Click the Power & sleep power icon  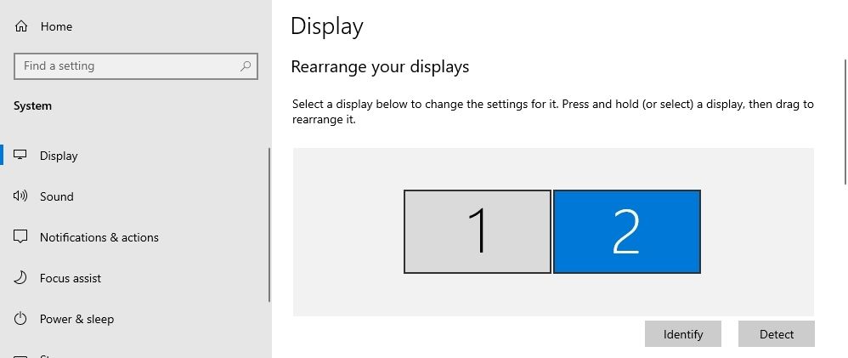(21, 319)
